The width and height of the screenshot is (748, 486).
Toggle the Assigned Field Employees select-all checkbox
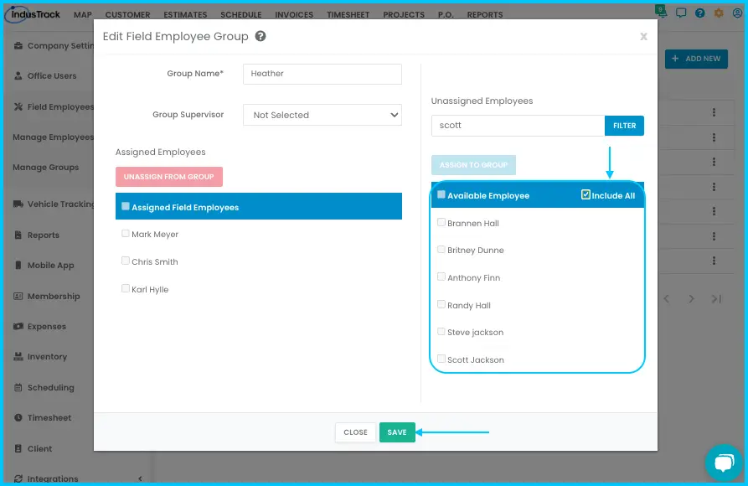[x=126, y=206]
